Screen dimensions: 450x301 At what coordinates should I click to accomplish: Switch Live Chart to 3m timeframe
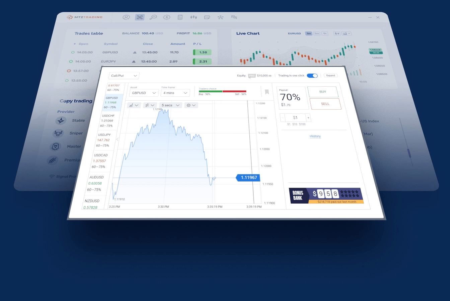[x=317, y=33]
